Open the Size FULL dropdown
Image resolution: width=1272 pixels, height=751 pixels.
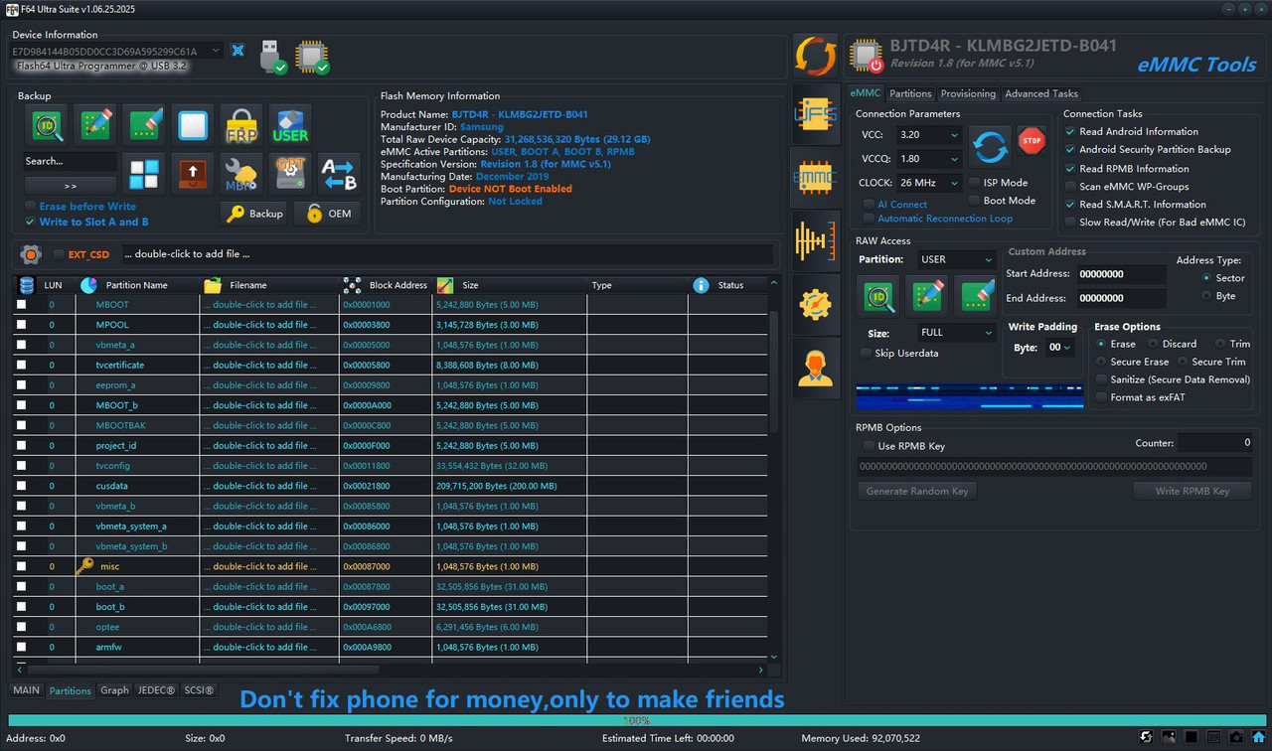click(x=956, y=333)
